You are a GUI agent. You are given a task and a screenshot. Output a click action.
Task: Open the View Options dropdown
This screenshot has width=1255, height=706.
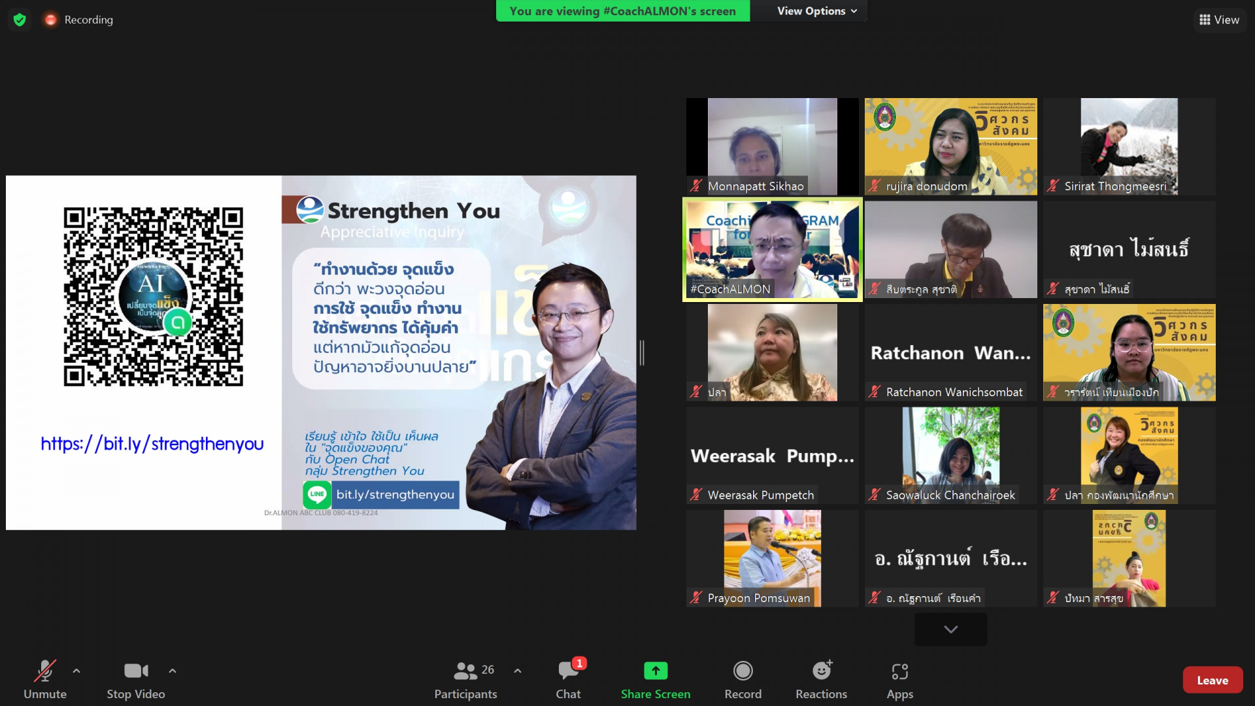click(x=816, y=11)
